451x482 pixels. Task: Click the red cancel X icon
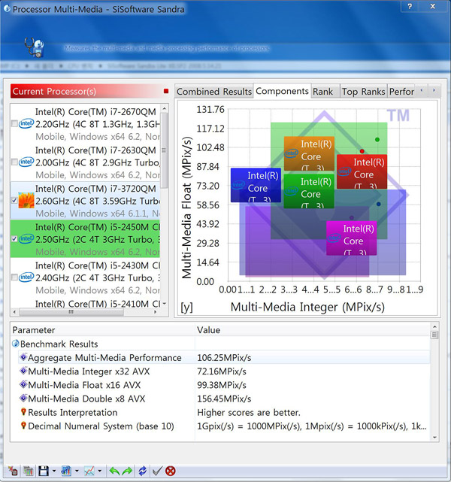(171, 471)
